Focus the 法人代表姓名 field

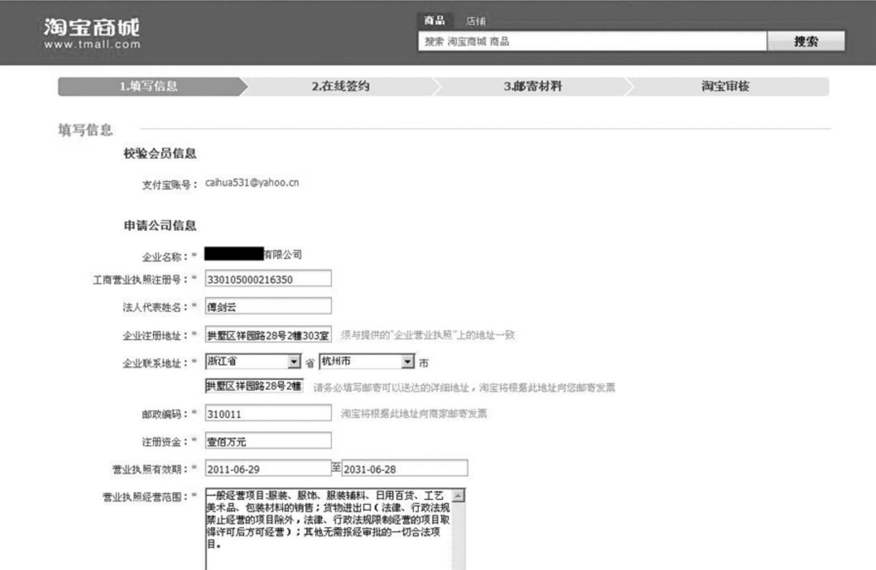click(268, 306)
